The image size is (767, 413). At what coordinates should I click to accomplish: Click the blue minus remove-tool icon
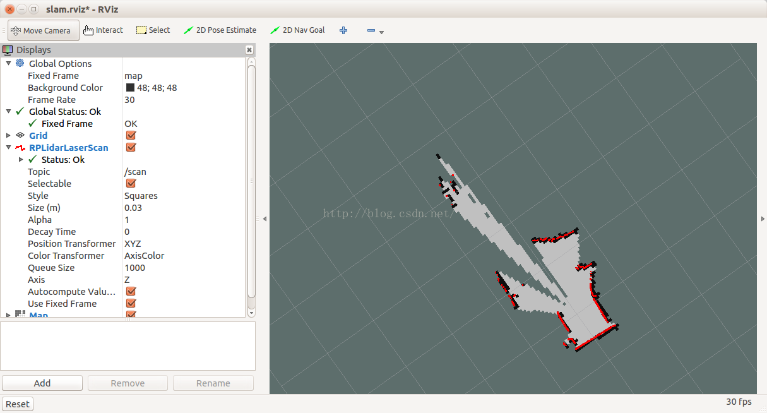[371, 30]
